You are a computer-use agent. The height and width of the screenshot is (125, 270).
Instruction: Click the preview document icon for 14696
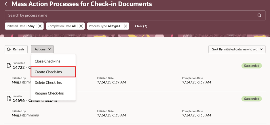[x=9, y=99]
